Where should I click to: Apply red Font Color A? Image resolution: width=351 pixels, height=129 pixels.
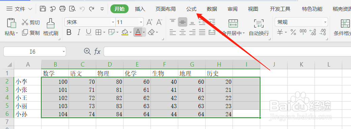coord(138,32)
